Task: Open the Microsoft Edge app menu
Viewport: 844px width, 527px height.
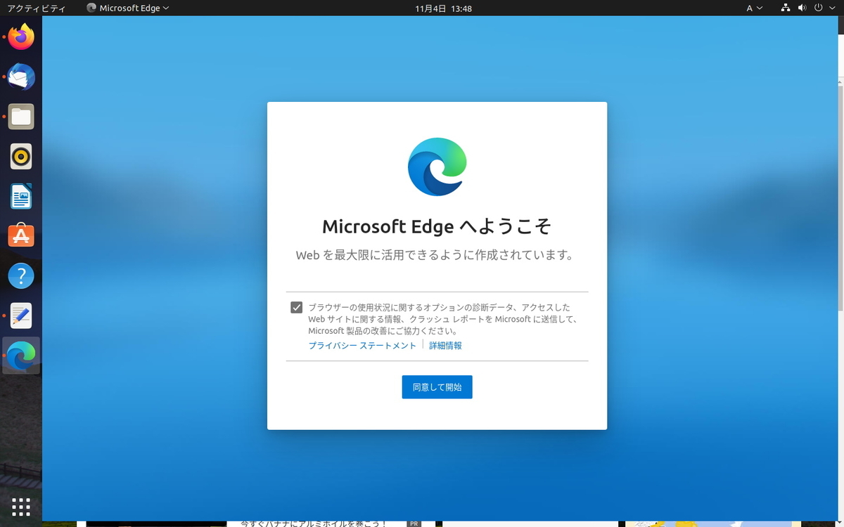Action: tap(127, 8)
